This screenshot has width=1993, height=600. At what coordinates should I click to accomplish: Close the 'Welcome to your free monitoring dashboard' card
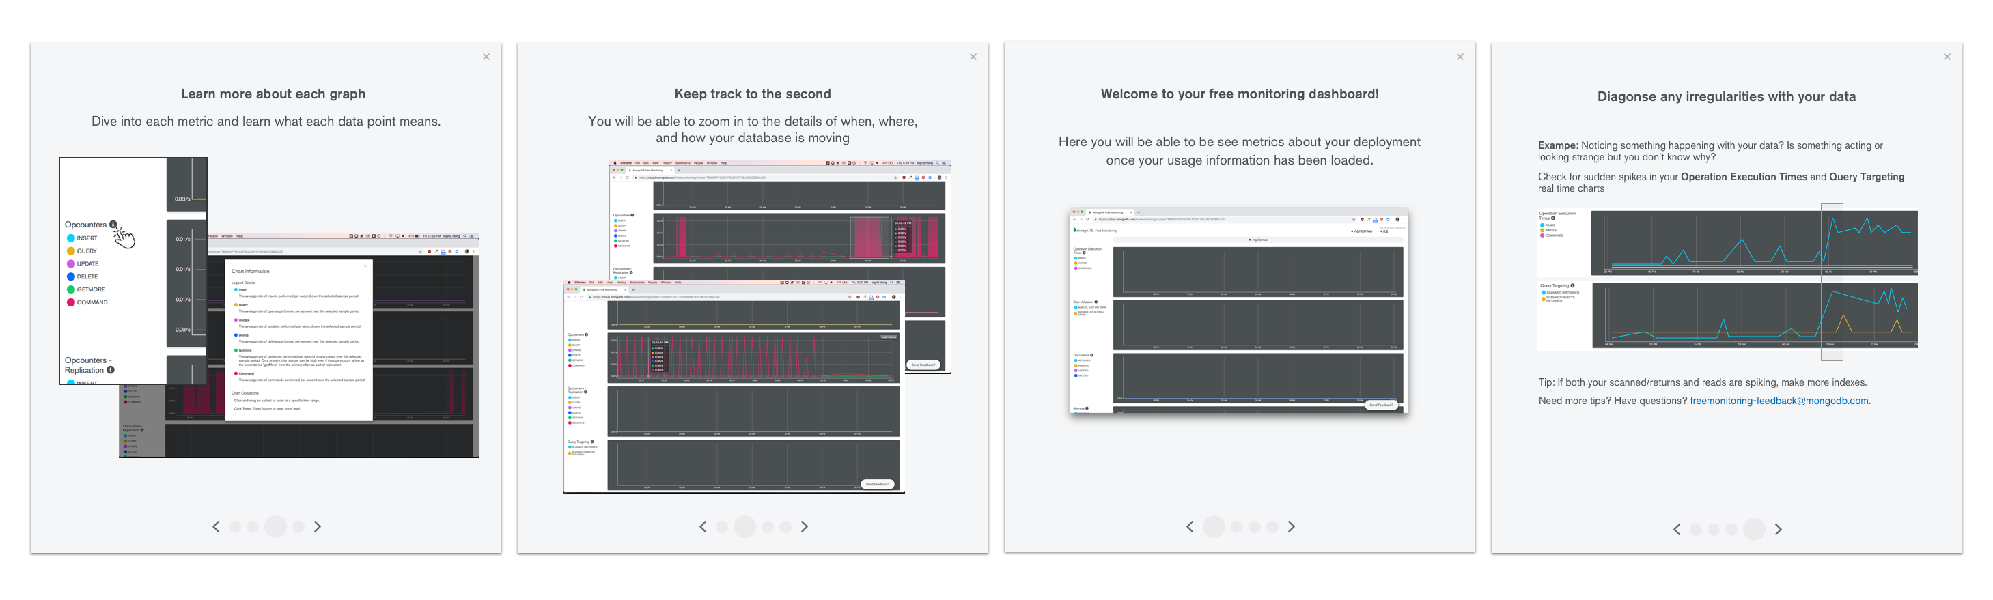coord(1460,57)
